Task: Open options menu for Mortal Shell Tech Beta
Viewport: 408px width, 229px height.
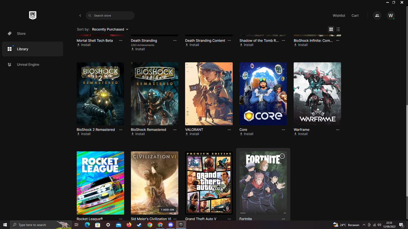Action: (121, 41)
